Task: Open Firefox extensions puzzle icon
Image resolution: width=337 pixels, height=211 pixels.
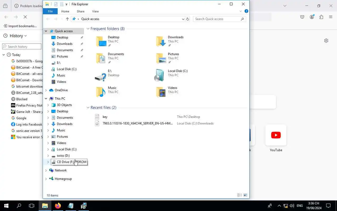Action: (x=321, y=17)
